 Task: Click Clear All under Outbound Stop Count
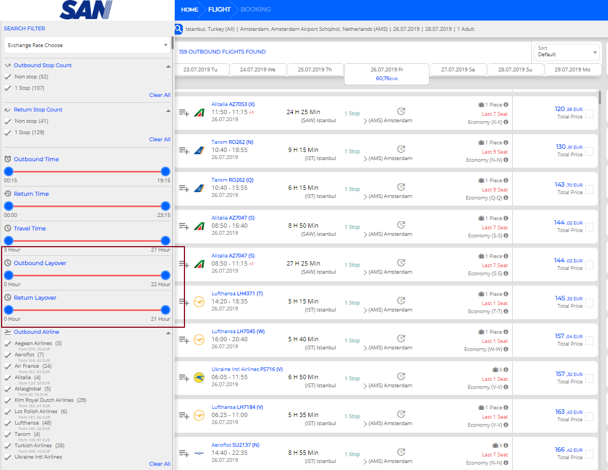pyautogui.click(x=160, y=95)
